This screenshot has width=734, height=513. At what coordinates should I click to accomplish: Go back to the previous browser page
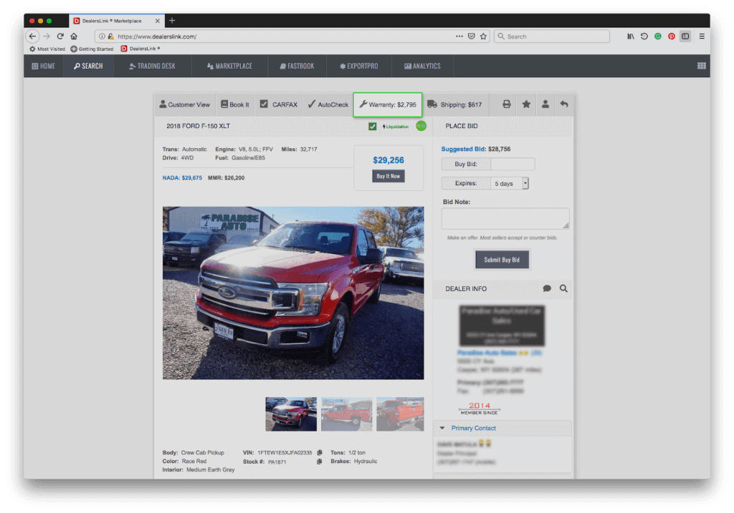pyautogui.click(x=32, y=36)
